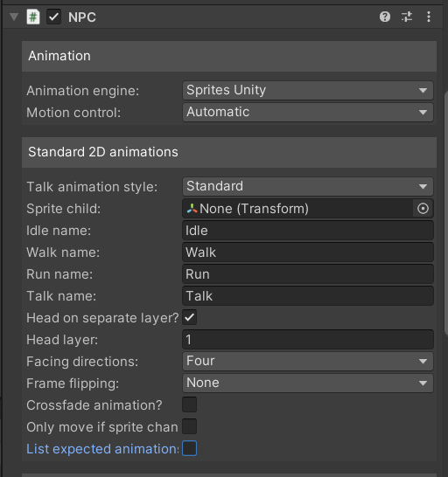
Task: Open the Sprite child object picker circle
Action: coord(423,209)
